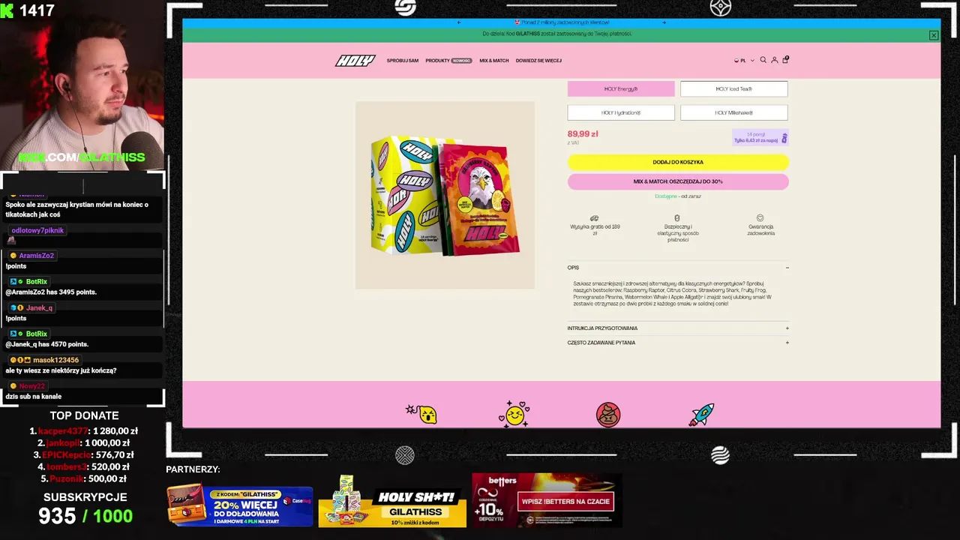Viewport: 960px width, 540px height.
Task: Click next announcement arrow in blue bar
Action: click(x=664, y=22)
